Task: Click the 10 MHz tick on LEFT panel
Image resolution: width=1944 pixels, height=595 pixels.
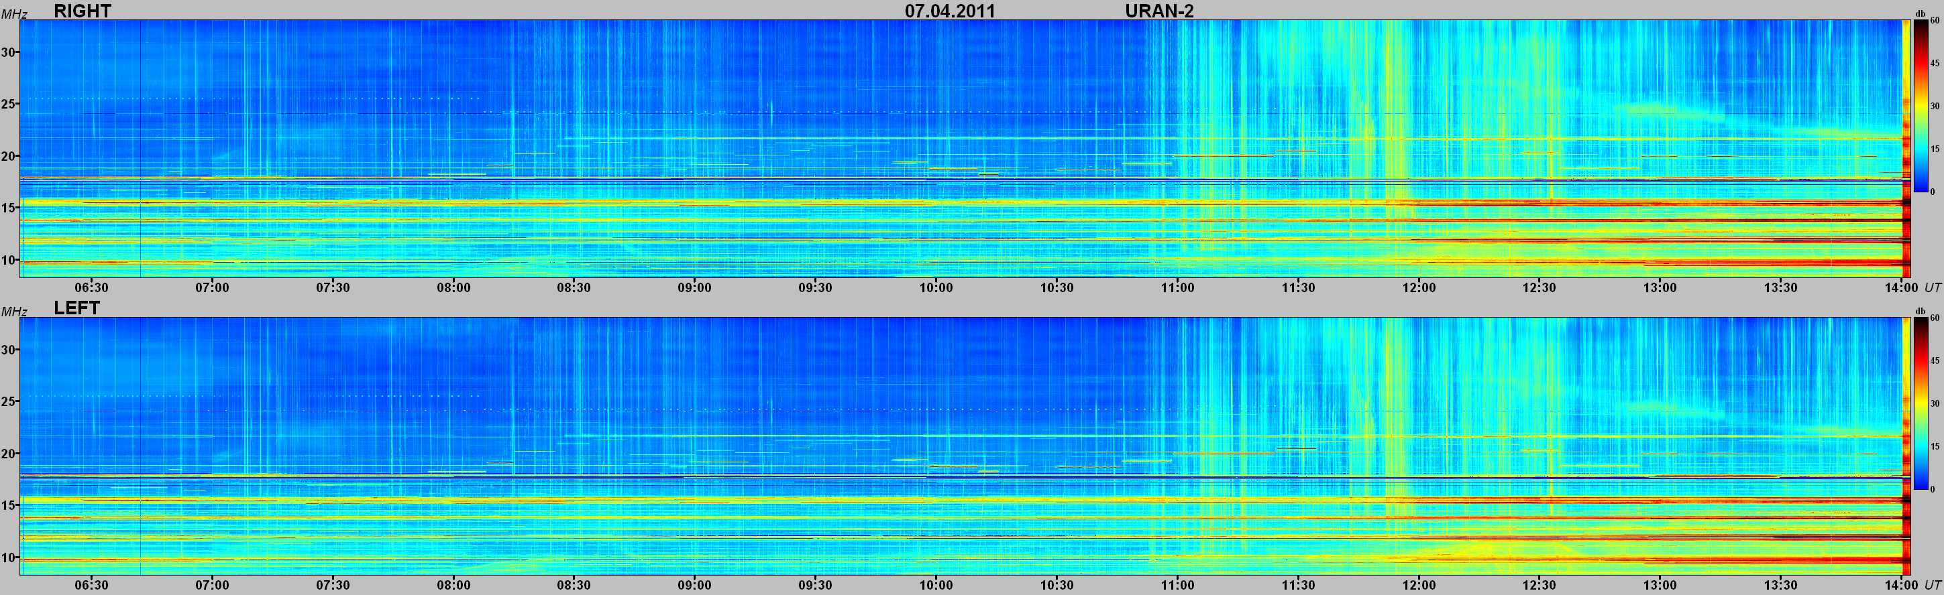Action: tap(9, 557)
